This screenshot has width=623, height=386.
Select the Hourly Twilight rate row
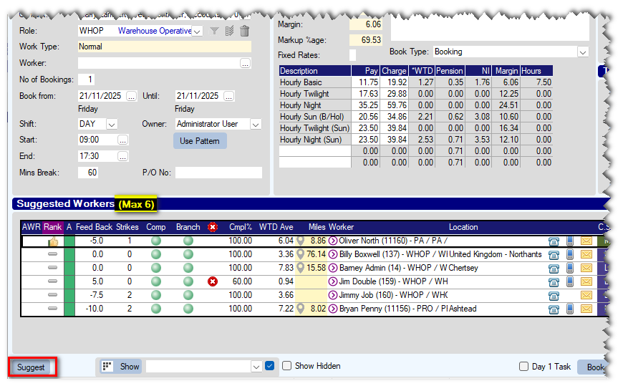point(415,94)
